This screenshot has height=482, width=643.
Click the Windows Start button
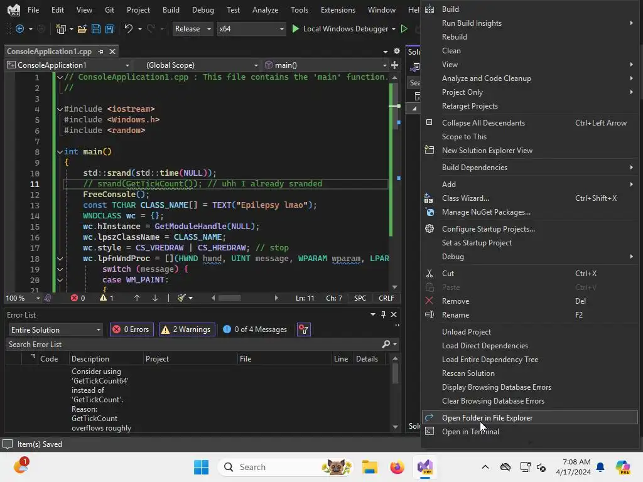click(201, 467)
